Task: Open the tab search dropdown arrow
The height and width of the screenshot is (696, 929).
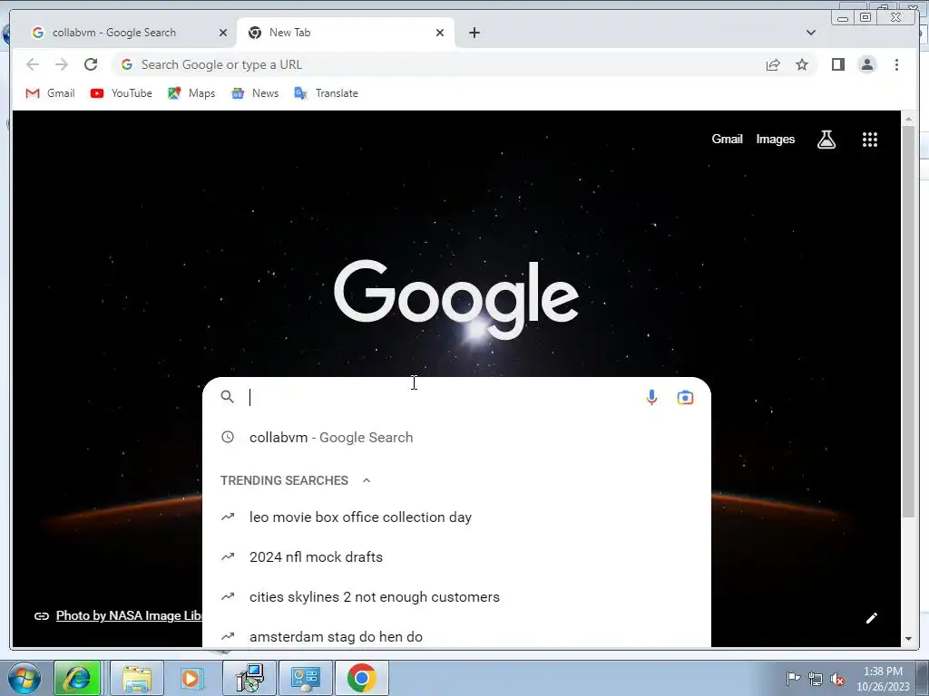Action: [x=810, y=33]
